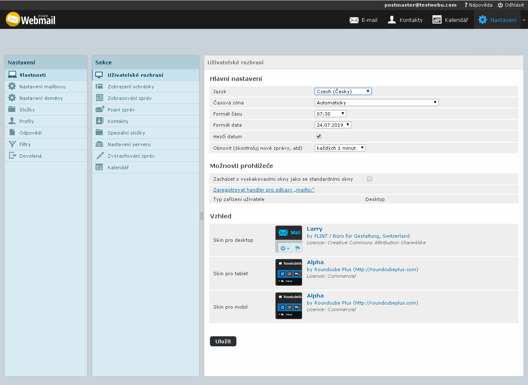Open the Formát data dropdown
Screen dimensions: 528x385
332,125
